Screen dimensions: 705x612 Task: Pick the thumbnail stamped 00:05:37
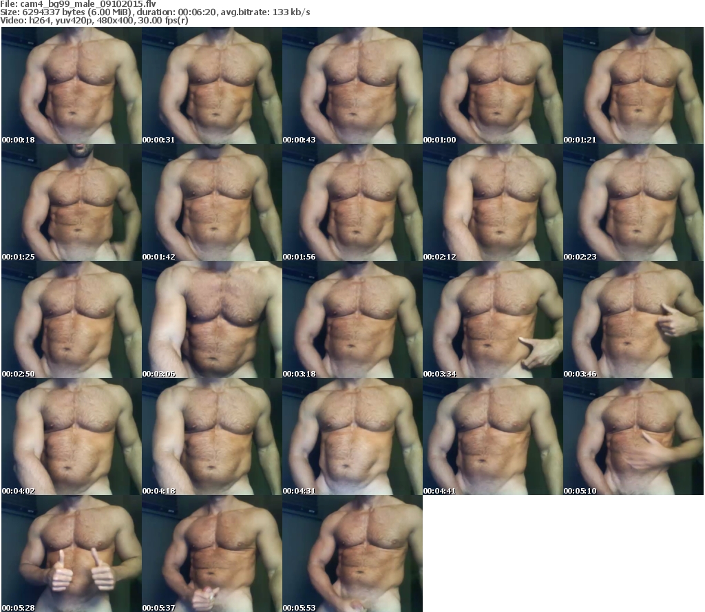(212, 553)
